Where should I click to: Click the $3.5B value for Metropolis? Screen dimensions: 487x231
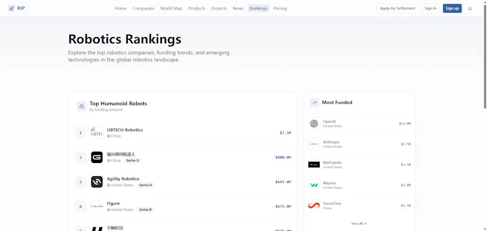(x=406, y=165)
